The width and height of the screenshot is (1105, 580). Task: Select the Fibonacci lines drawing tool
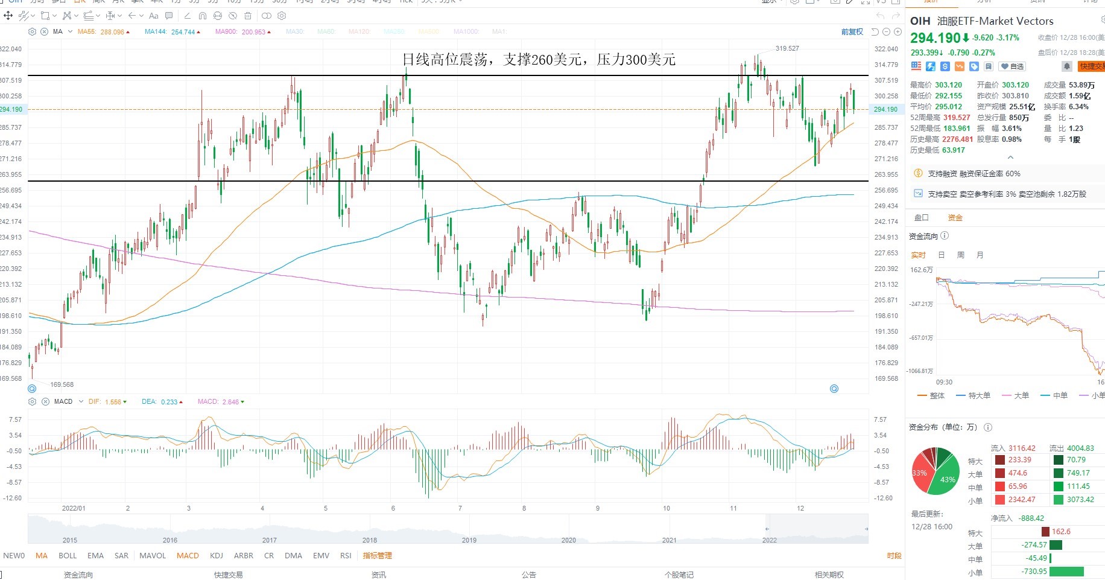(89, 16)
